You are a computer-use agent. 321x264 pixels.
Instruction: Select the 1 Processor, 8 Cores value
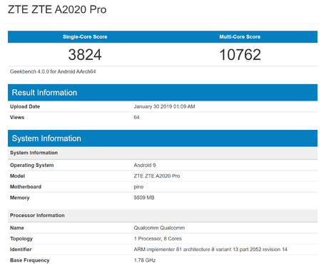click(x=158, y=238)
